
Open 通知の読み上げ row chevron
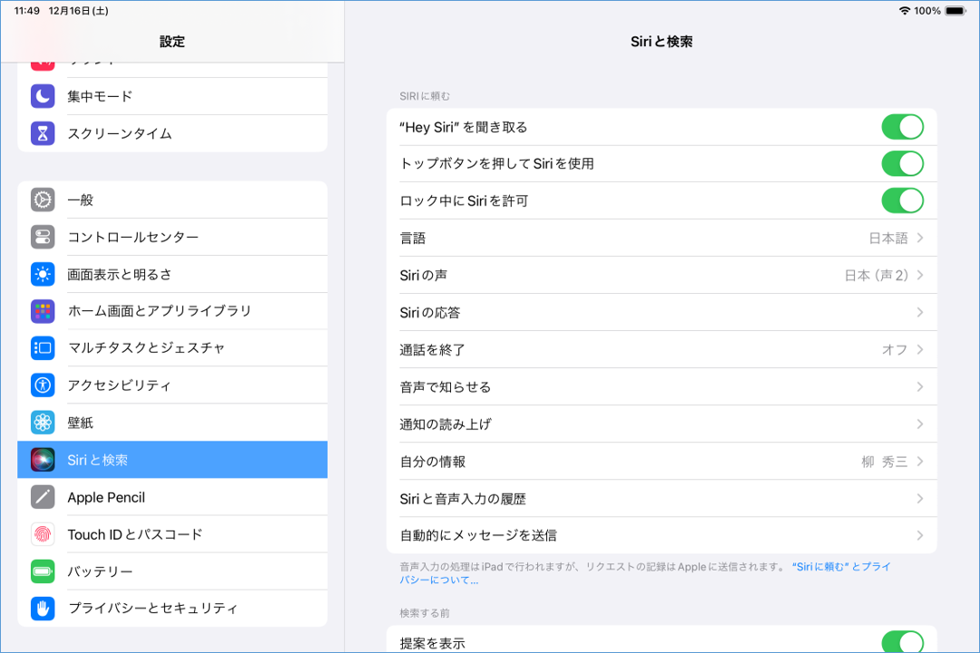[920, 424]
